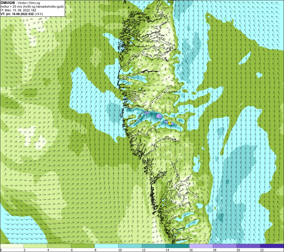Viewport: 284px width, 252px height.
Task: Click the legend scale label '20'
Action: point(238,250)
